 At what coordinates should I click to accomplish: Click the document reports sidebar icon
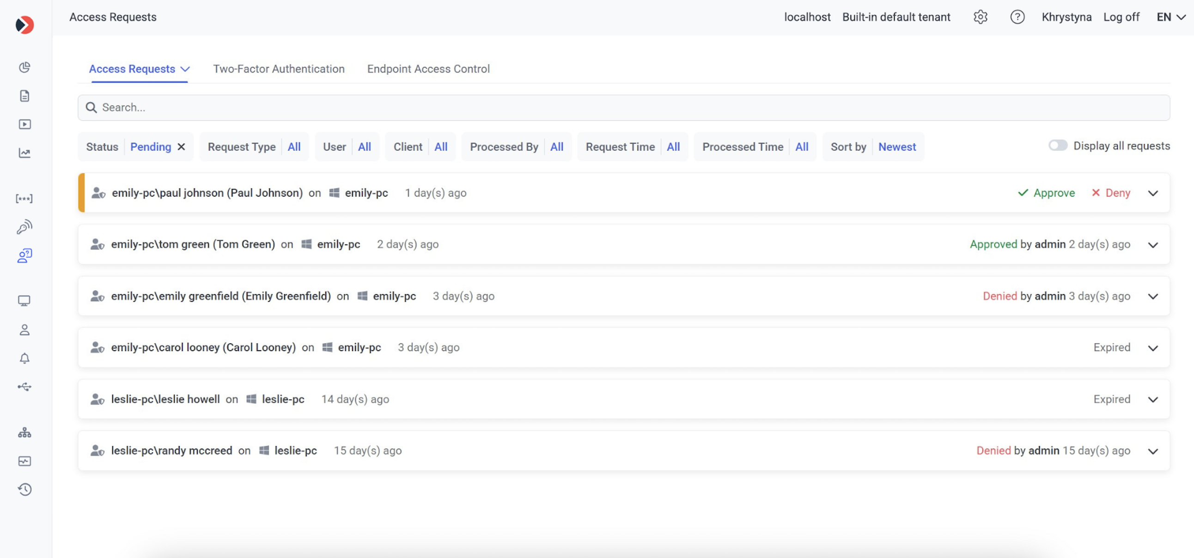pos(24,96)
